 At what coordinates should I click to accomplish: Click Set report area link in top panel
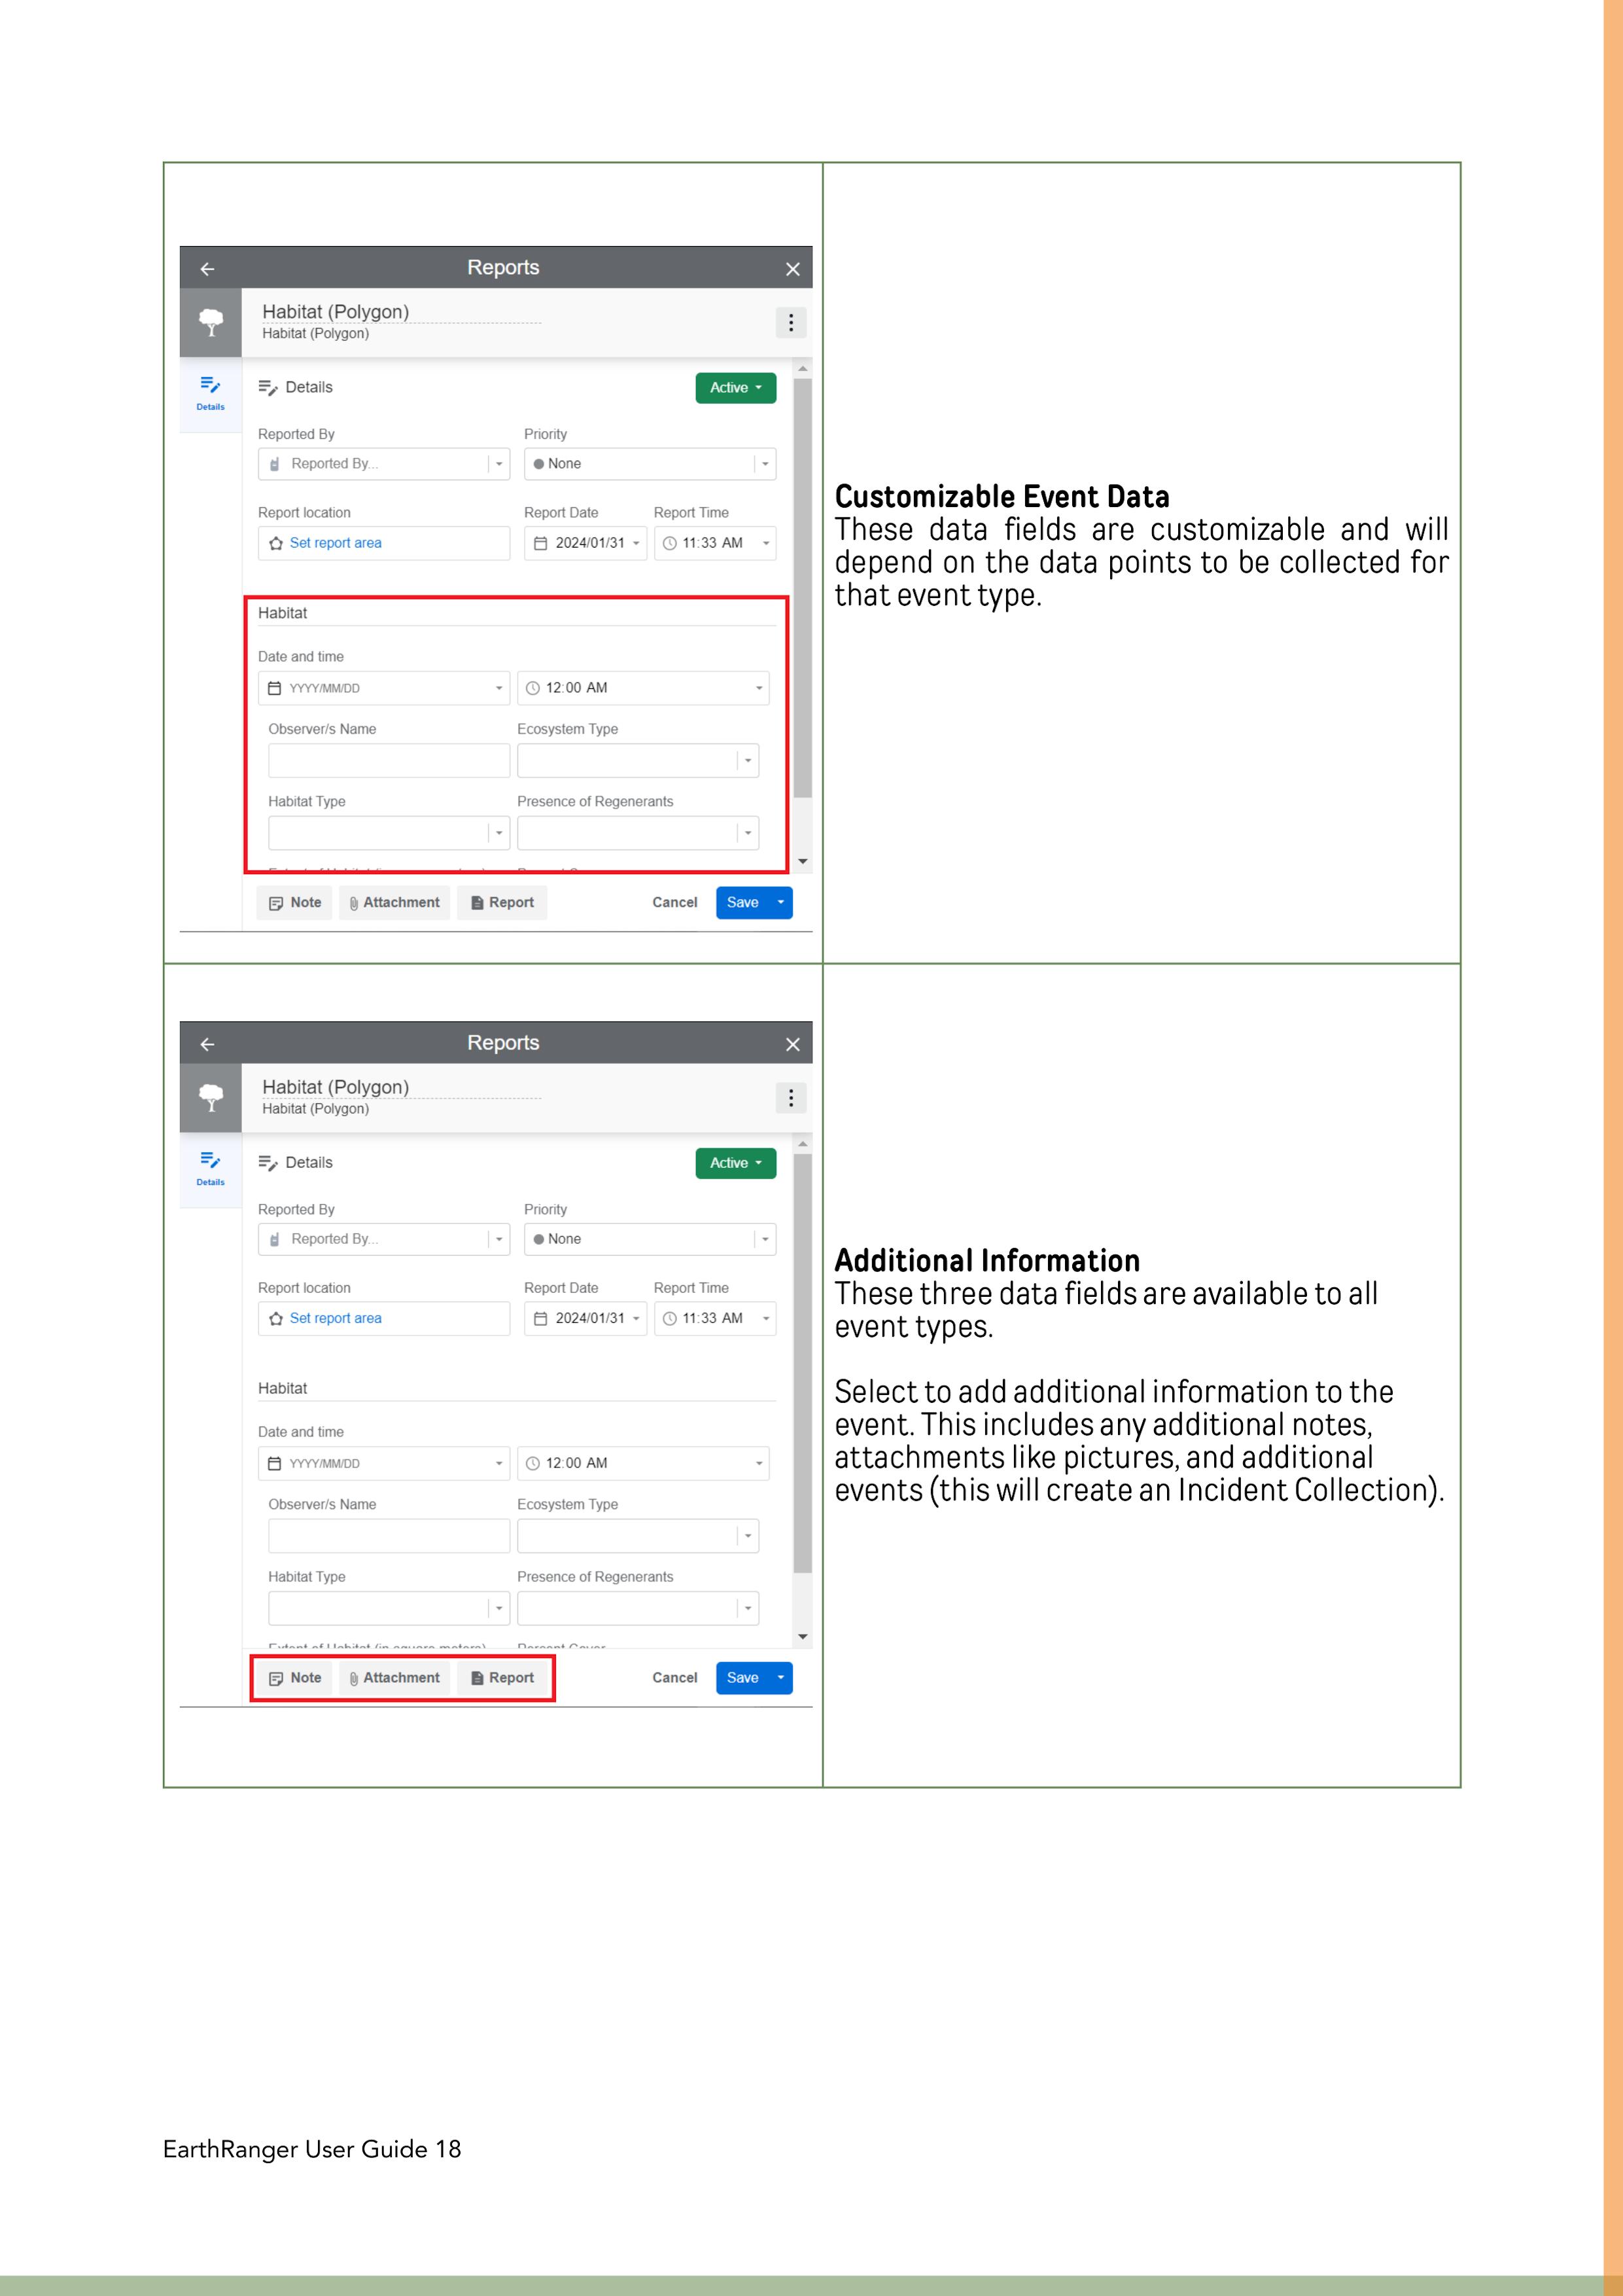(x=335, y=543)
